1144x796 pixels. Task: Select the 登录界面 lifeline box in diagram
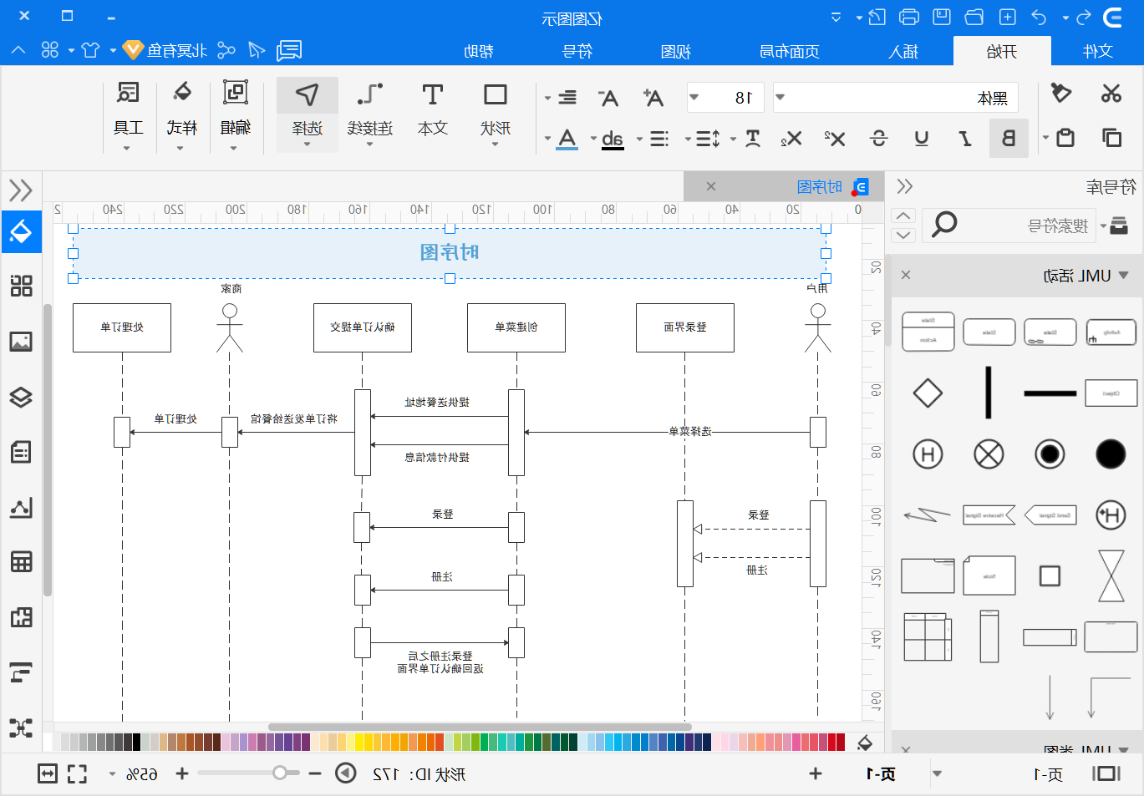[x=685, y=327]
